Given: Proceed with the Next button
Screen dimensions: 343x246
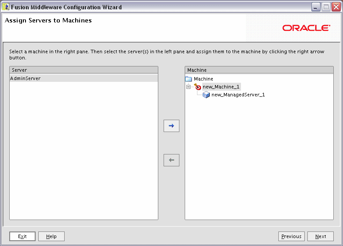Looking at the screenshot, I should click(x=321, y=236).
